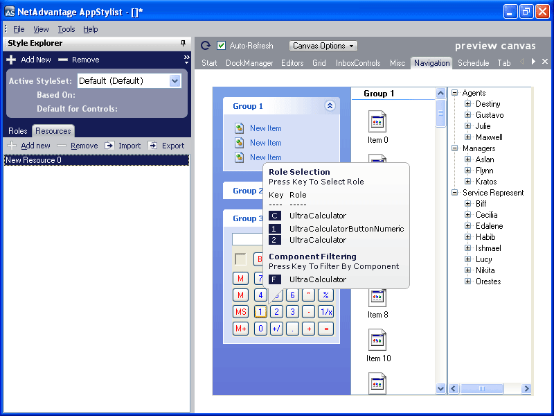Select the Import icon on the Resources toolbar
Image resolution: width=554 pixels, height=416 pixels.
(x=110, y=146)
